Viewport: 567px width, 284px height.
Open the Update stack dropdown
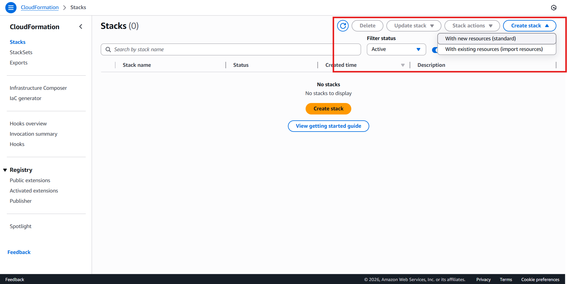414,26
